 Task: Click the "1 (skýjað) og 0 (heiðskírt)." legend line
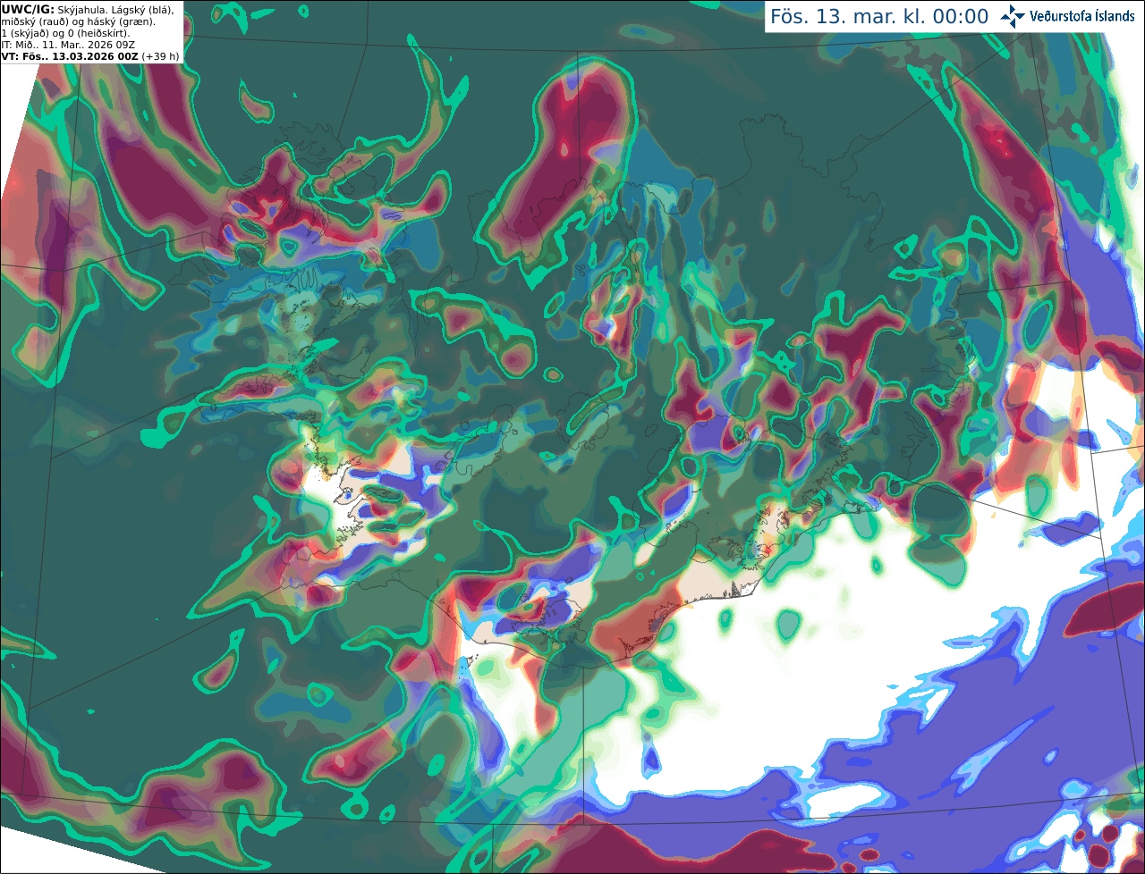(x=65, y=33)
